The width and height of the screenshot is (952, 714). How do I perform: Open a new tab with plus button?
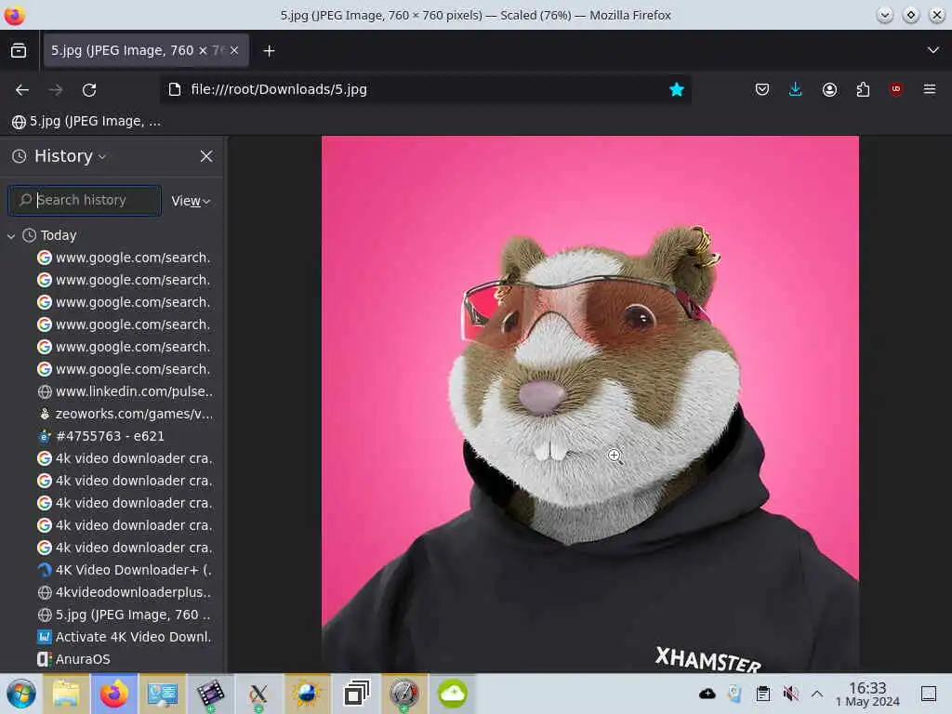(x=269, y=51)
